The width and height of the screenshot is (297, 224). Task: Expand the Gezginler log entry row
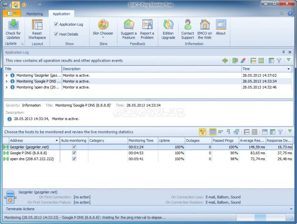coord(7,75)
